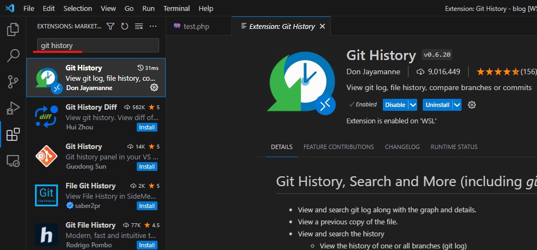Select Guodong Sun's Git History icon
537x250 pixels.
pyautogui.click(x=46, y=156)
